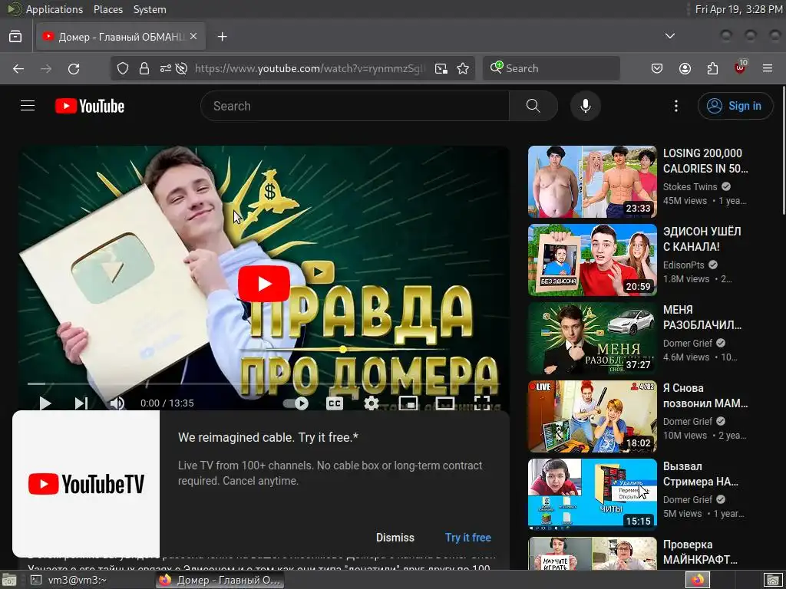Click inside YouTube search field
The height and width of the screenshot is (589, 786).
point(355,106)
